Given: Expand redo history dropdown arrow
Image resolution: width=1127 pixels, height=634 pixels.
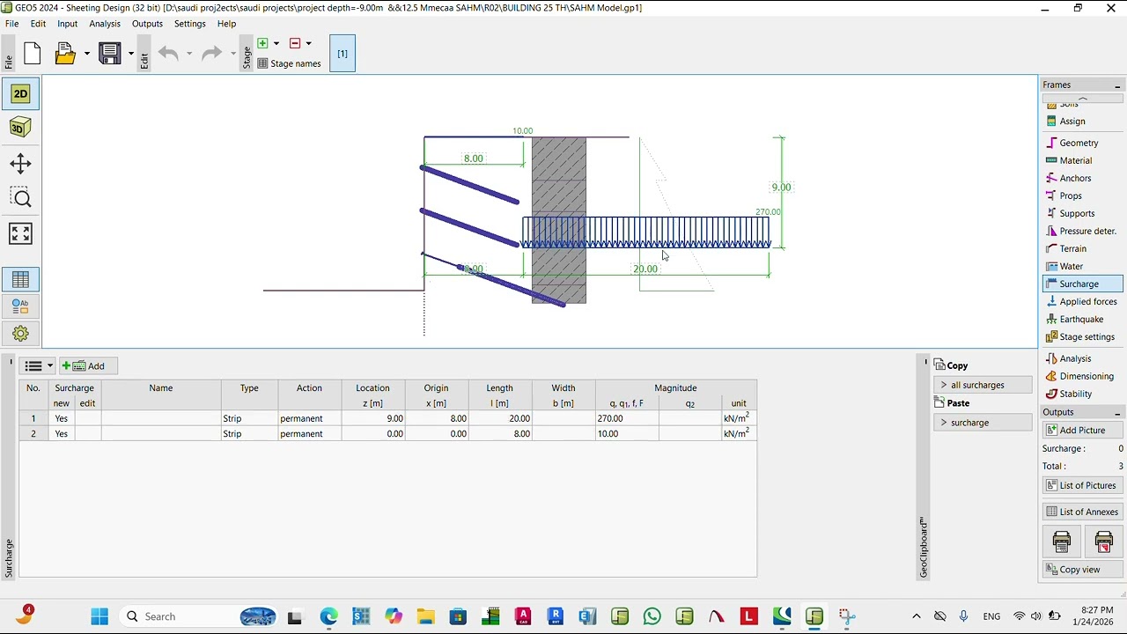Looking at the screenshot, I should pos(232,54).
